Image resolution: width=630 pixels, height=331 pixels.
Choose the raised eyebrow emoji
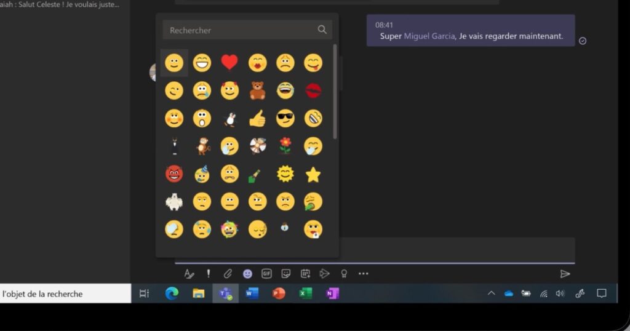click(x=257, y=202)
